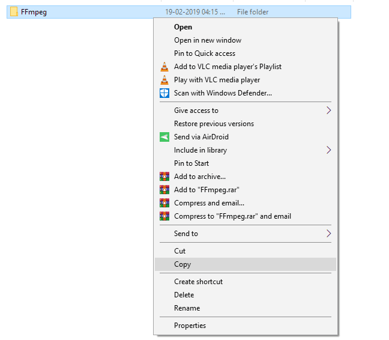Select Delete from the context menu
Viewport: 389px width, 340px height.
[246, 295]
